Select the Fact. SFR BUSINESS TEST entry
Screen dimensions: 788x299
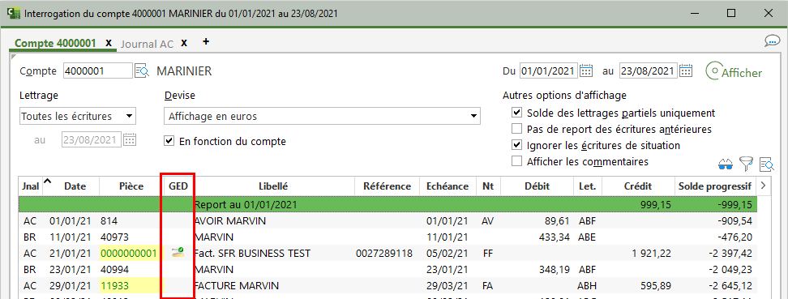point(388,253)
